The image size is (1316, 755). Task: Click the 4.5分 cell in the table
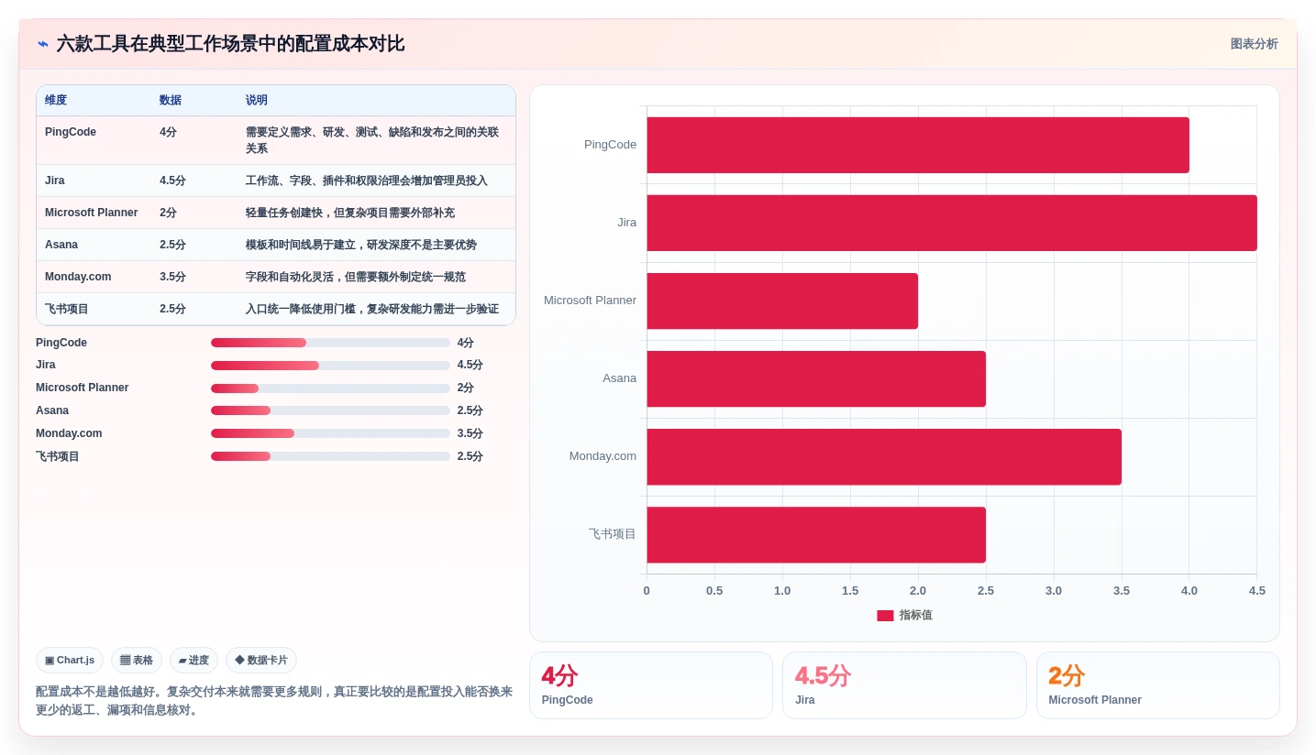click(x=172, y=181)
